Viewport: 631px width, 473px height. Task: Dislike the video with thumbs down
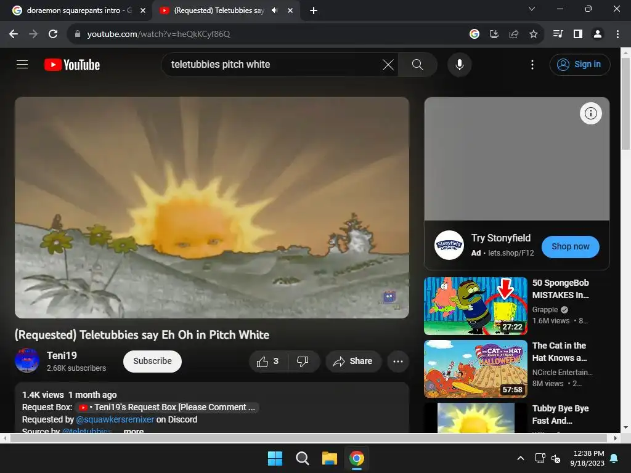[x=303, y=361]
